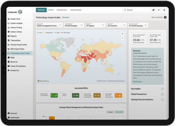175x126 pixels.
Task: Click the orange Sustainable cities SDG 11 swatch
Action: [118, 96]
